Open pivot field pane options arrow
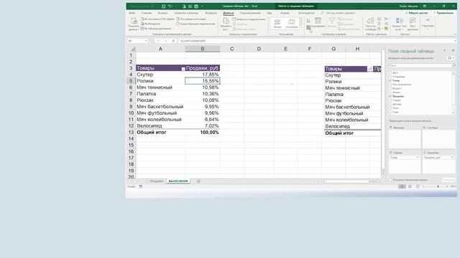 click(x=444, y=51)
